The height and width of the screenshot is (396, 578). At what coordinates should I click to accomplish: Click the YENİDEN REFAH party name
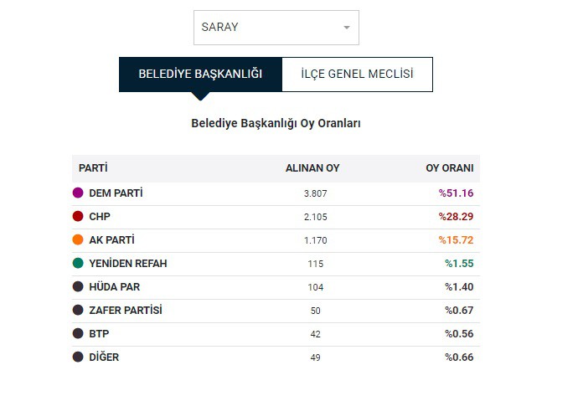(128, 264)
